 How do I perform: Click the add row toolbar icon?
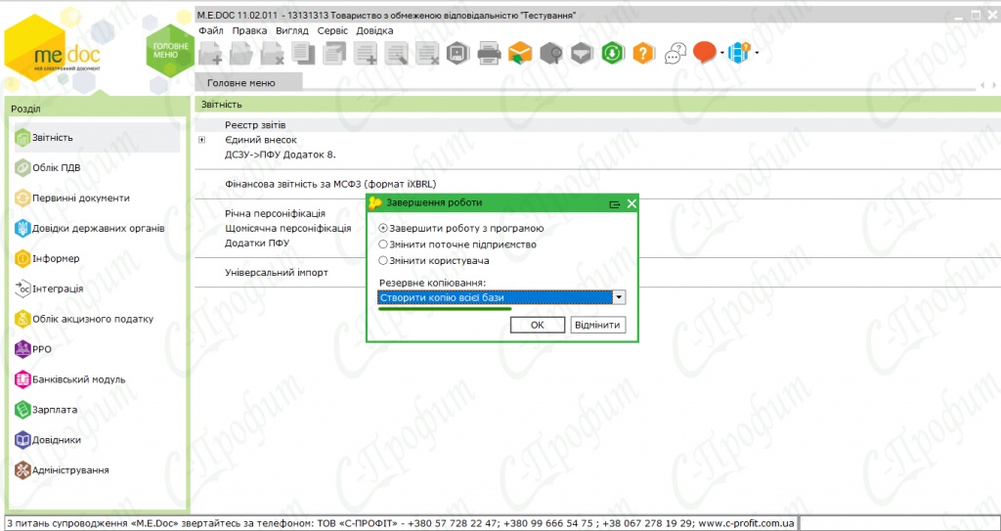point(366,53)
